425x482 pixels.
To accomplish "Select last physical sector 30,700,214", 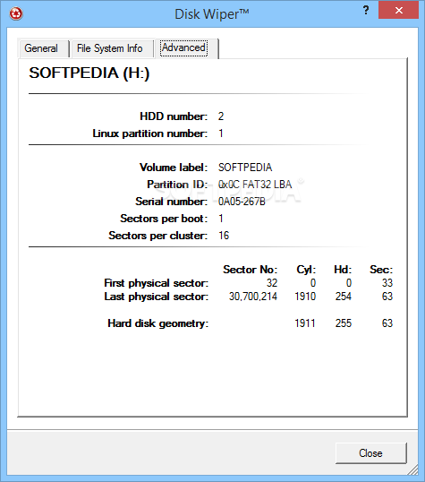I will click(x=253, y=297).
